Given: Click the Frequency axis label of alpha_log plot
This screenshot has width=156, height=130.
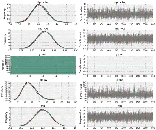Looking at the screenshot, I should [x=5, y=14].
